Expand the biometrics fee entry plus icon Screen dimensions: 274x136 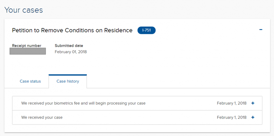[253, 103]
